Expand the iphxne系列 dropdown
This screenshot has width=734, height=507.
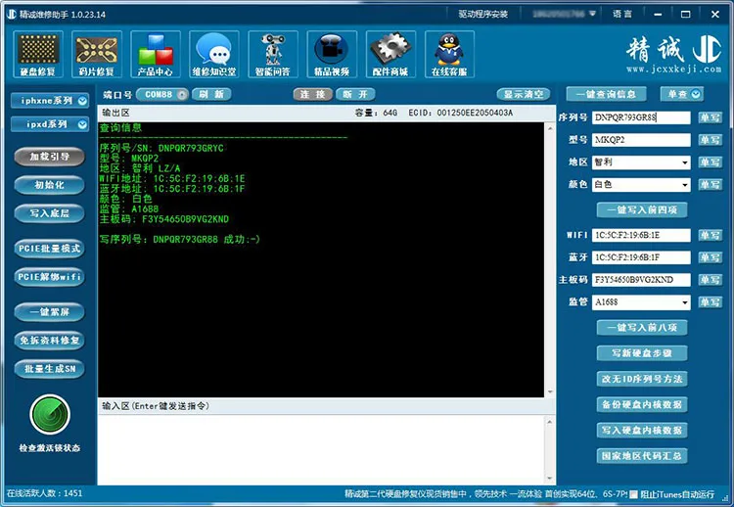coord(50,101)
